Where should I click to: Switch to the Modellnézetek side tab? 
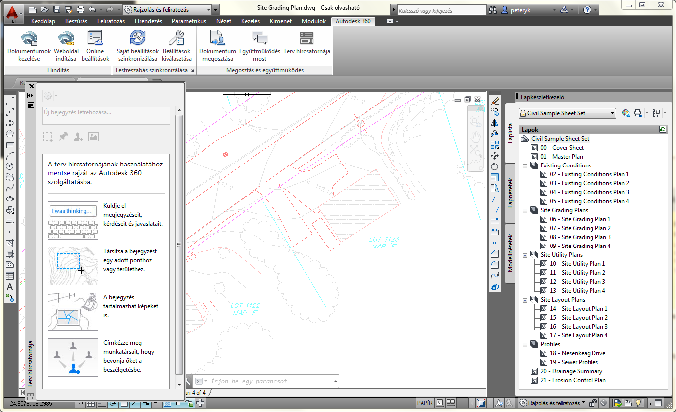click(510, 253)
